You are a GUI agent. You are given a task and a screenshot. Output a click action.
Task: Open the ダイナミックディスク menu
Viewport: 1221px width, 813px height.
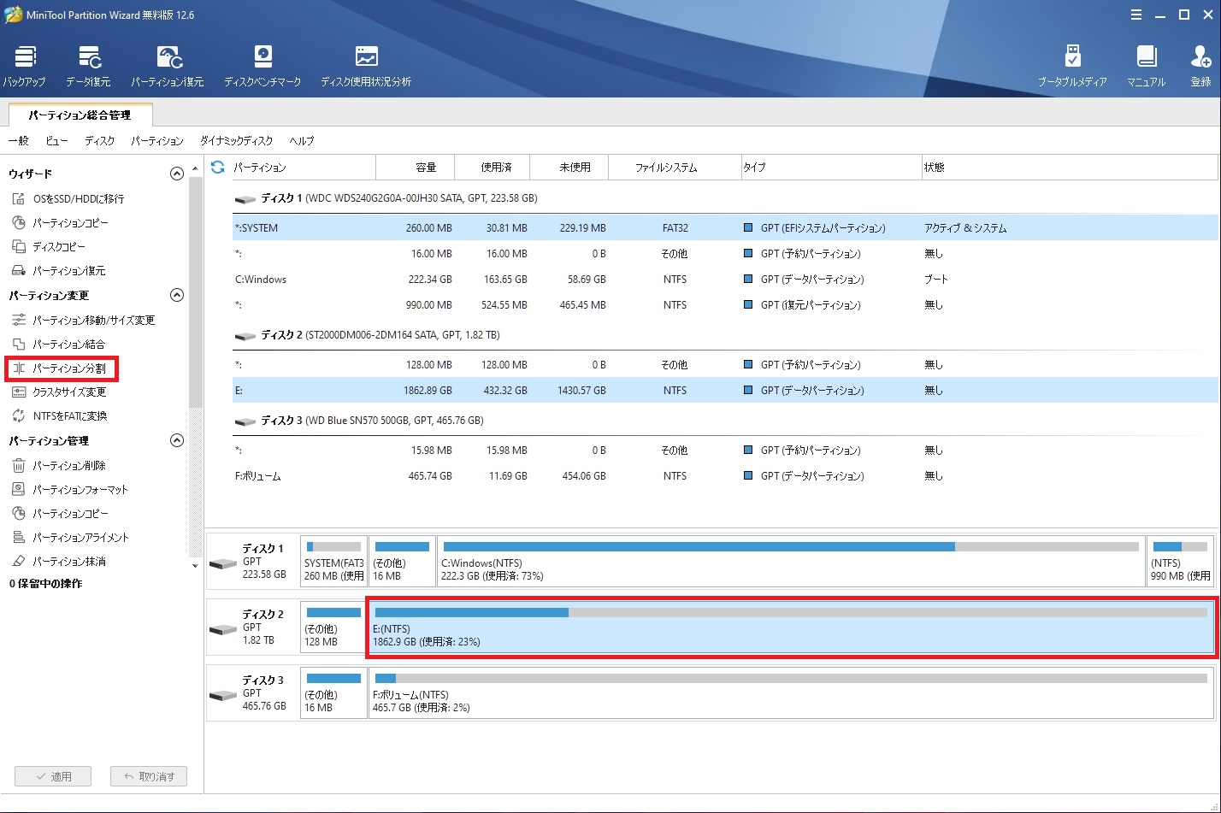click(237, 141)
